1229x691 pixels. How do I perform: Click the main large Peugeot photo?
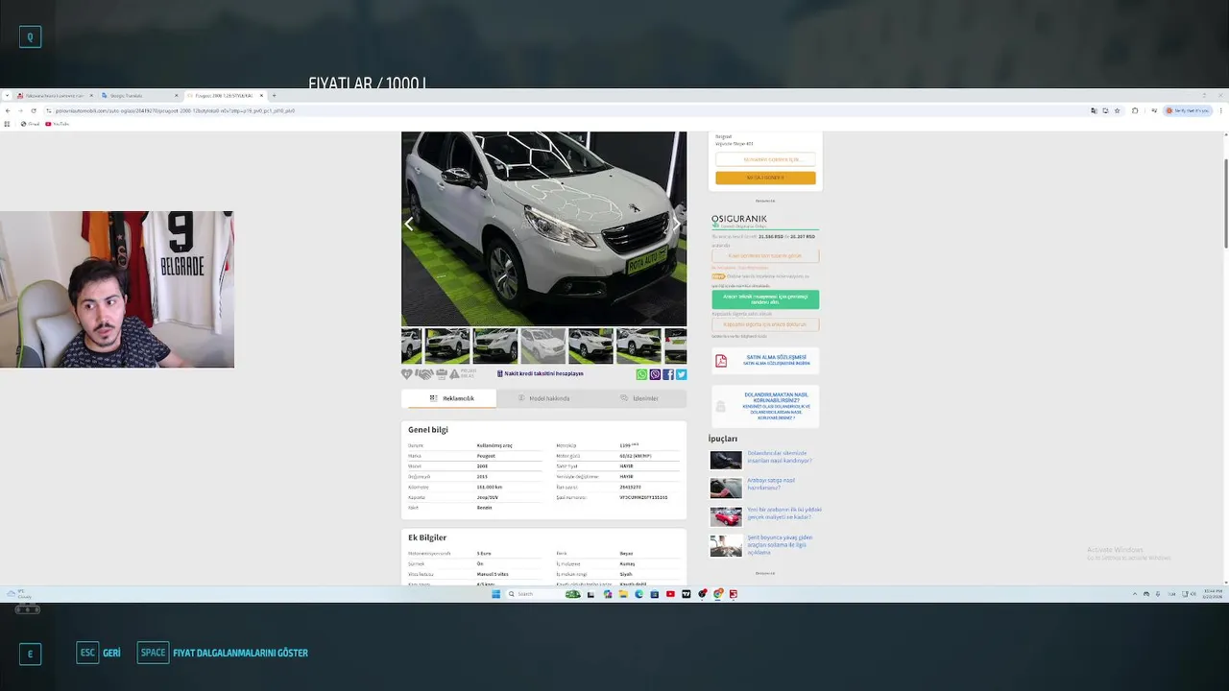pos(543,228)
